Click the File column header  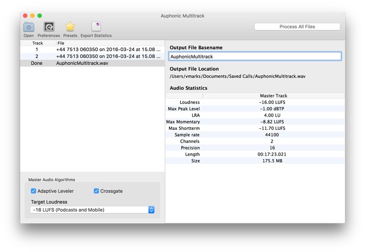[x=110, y=43]
